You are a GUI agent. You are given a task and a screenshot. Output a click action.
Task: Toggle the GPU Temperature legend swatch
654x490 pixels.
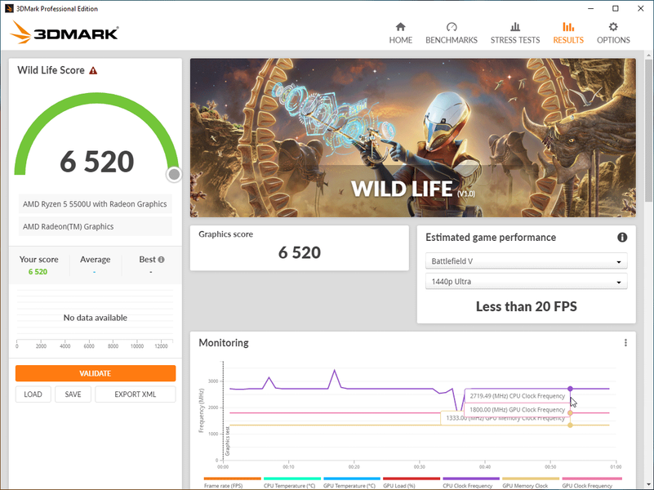click(352, 479)
